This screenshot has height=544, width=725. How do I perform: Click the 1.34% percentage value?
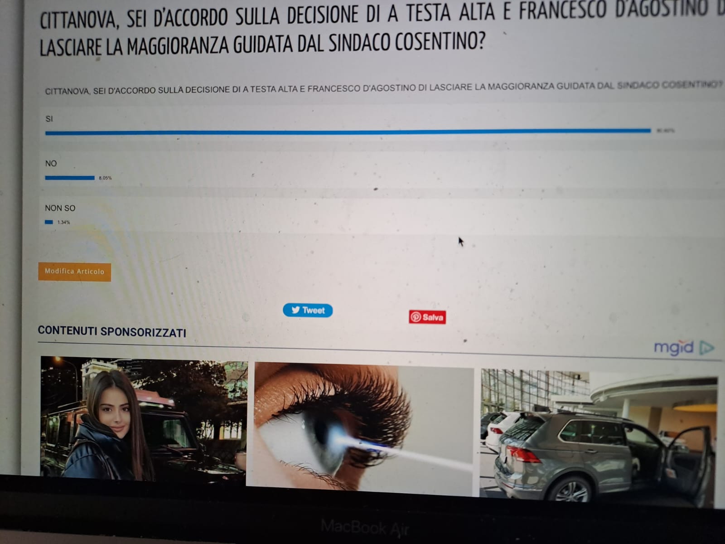[63, 222]
